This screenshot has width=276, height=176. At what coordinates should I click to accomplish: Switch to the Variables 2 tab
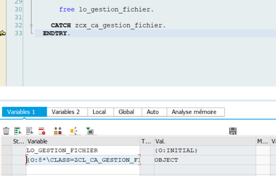[66, 112]
